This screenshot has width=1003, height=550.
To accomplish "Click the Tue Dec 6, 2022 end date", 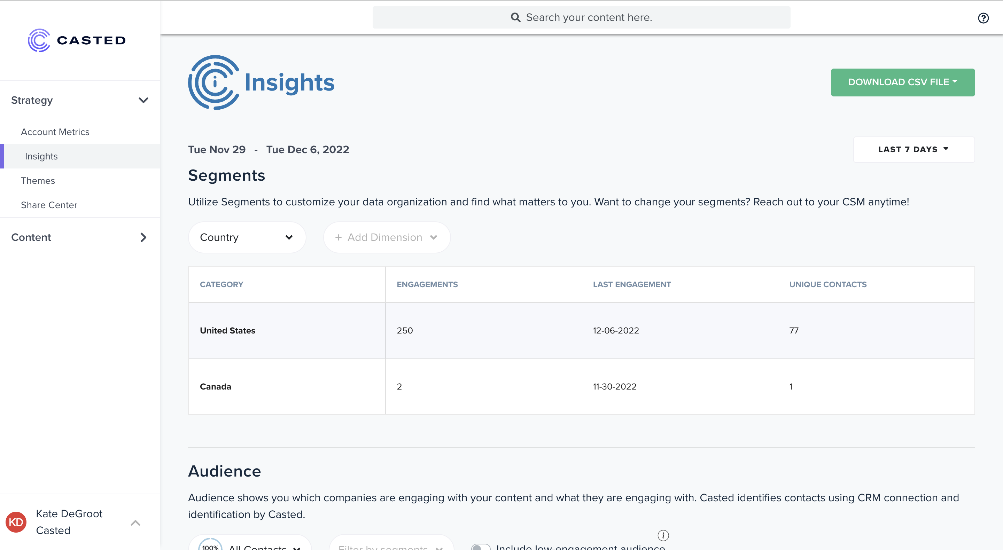I will [308, 150].
